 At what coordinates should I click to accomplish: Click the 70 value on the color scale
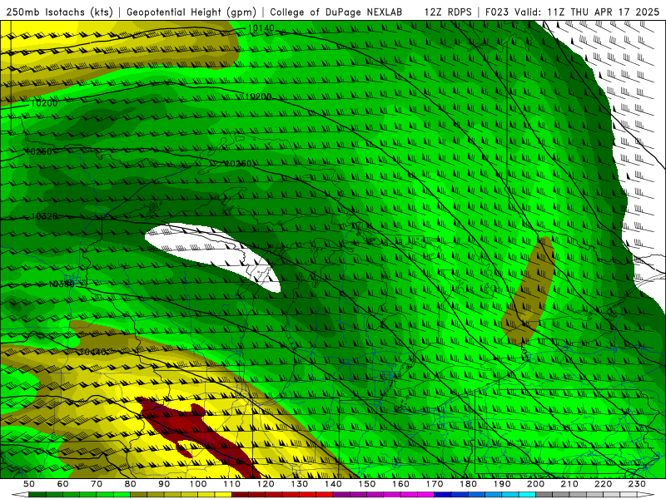[97, 484]
